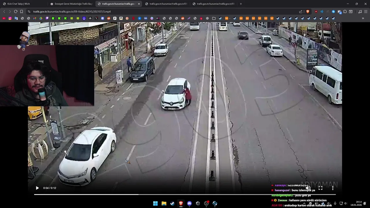Click the Brave browser taskbar icon
Viewport: 370px width, 208px height.
pos(181,203)
